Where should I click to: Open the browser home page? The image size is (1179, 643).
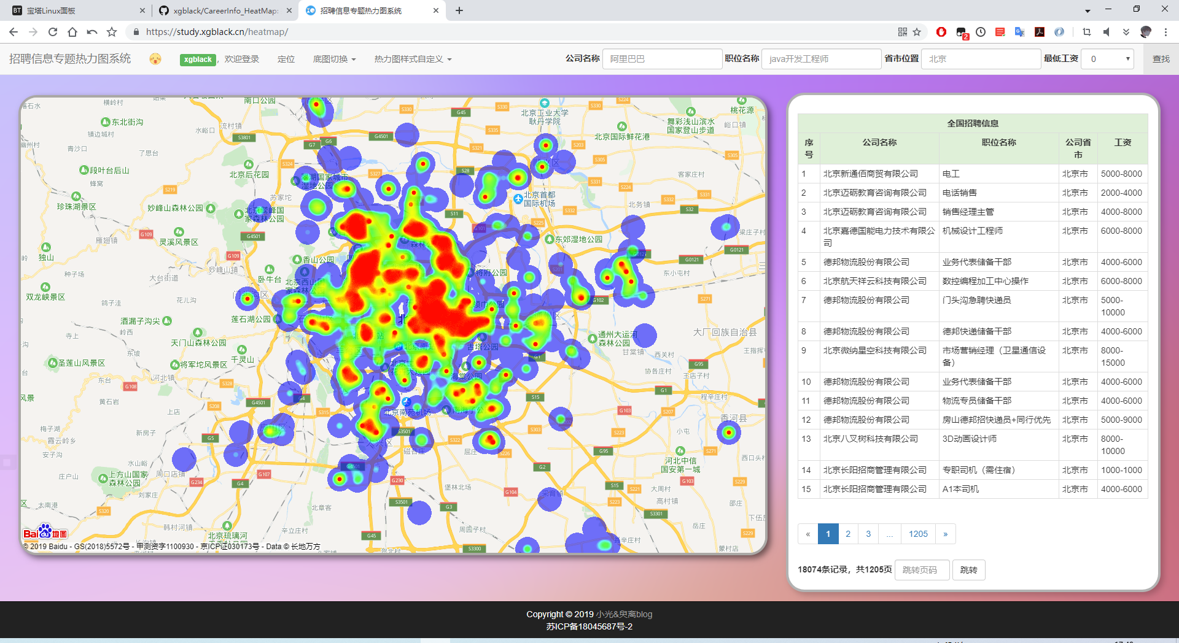click(x=72, y=32)
